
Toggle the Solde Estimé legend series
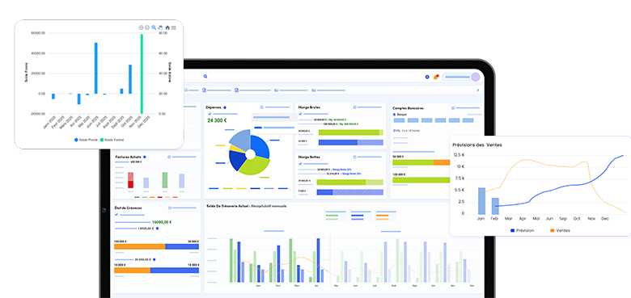[x=112, y=140]
